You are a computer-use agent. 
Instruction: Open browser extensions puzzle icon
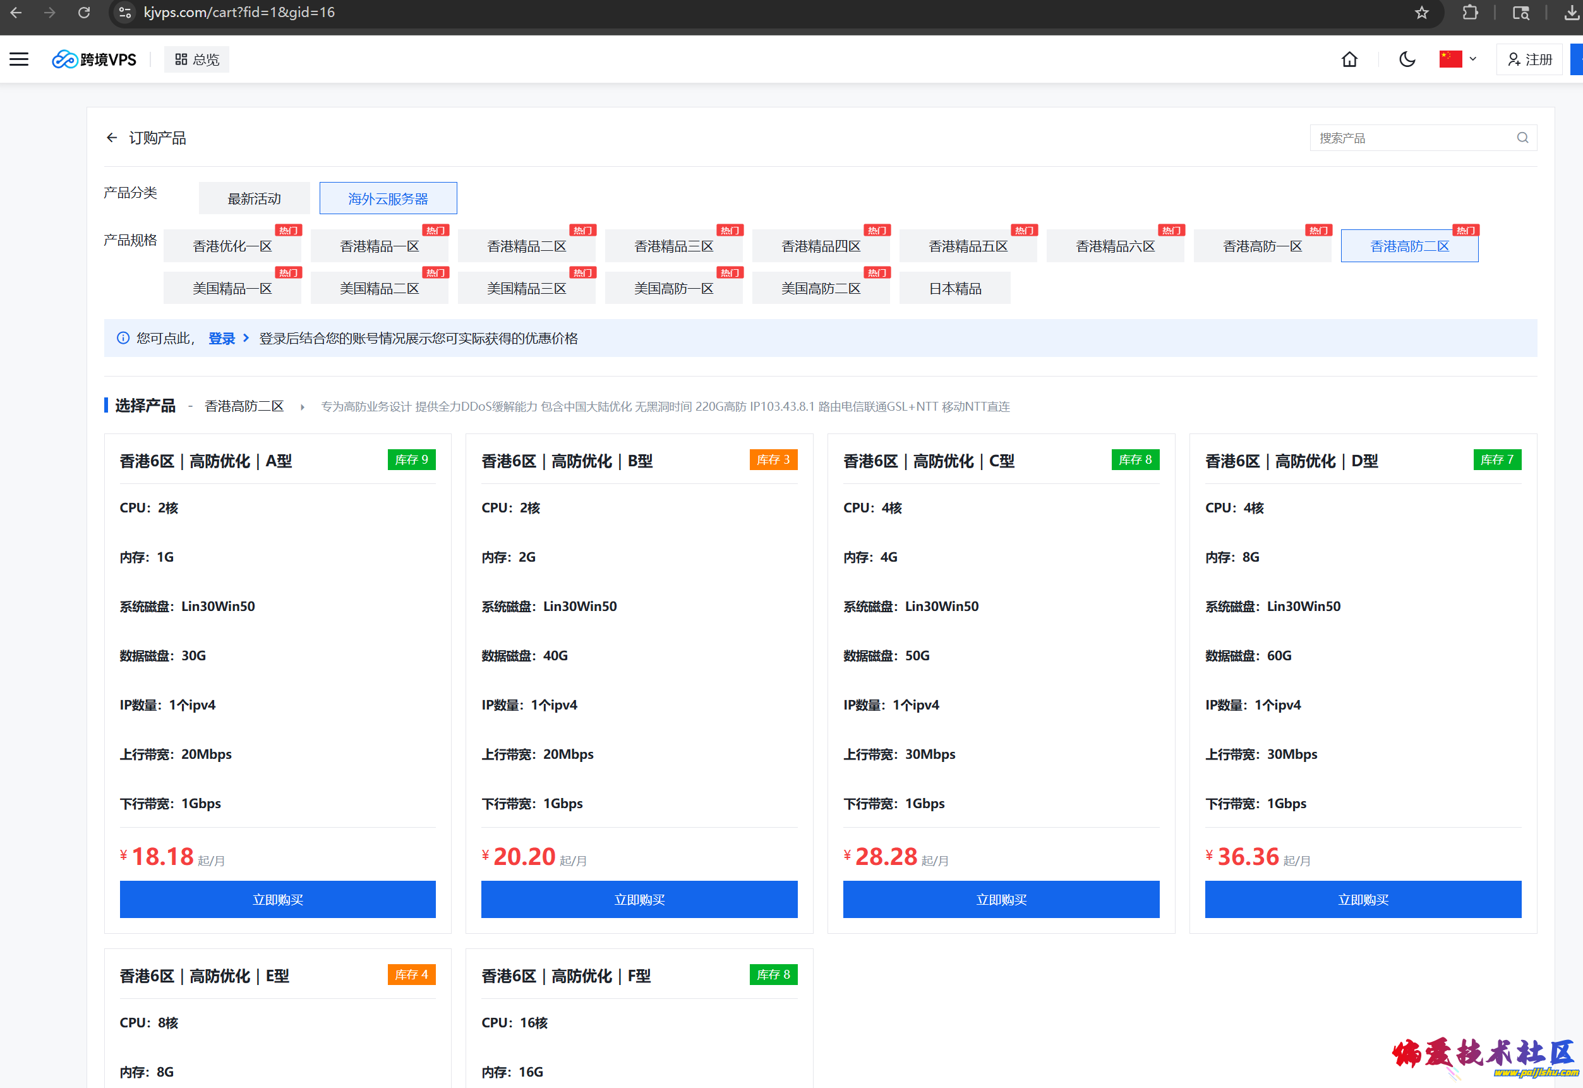(x=1469, y=12)
